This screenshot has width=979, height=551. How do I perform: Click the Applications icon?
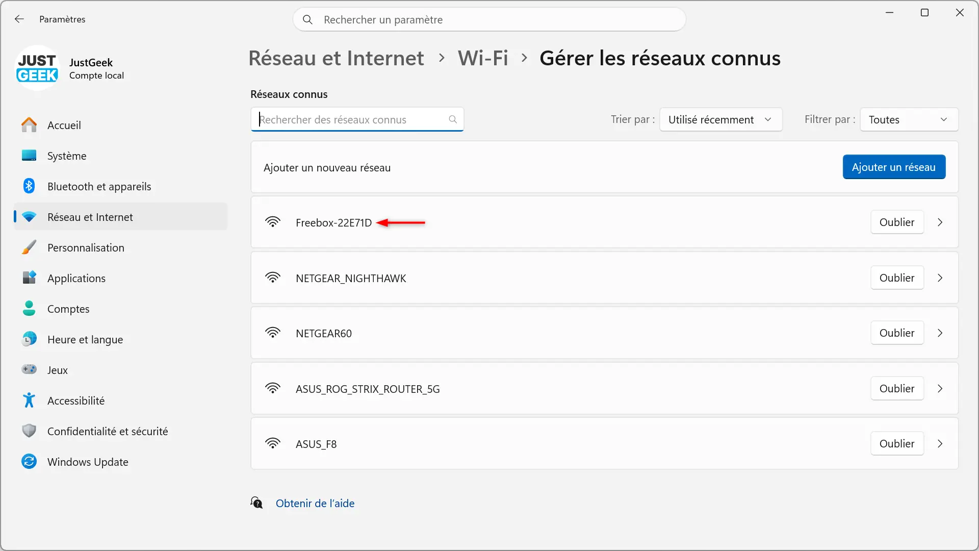point(29,278)
